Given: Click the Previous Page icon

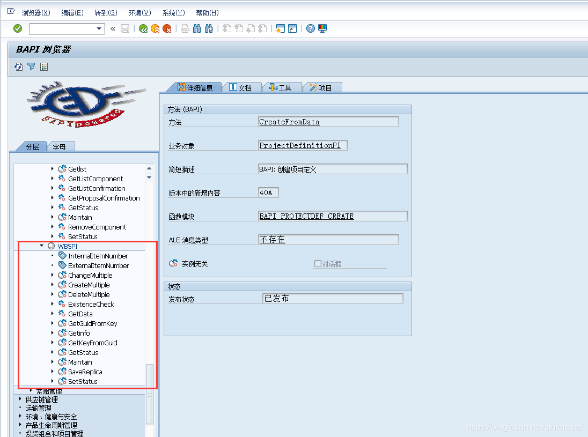Looking at the screenshot, I should [x=239, y=28].
